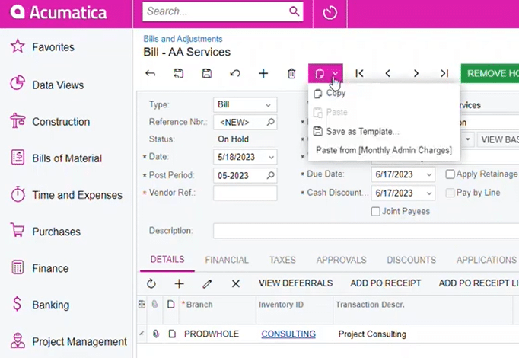Select Copy from clipboard menu

384,94
